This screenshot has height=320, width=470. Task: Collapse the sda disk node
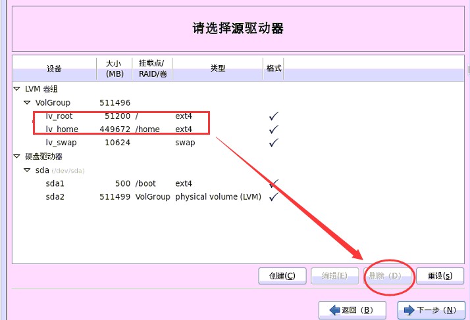click(x=27, y=170)
